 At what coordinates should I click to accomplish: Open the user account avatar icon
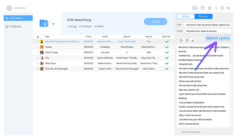[x=195, y=8]
